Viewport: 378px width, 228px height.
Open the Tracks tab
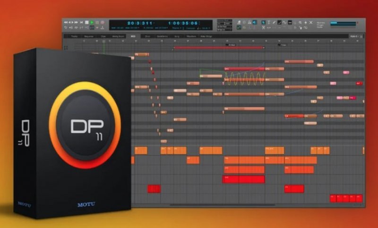pyautogui.click(x=74, y=36)
